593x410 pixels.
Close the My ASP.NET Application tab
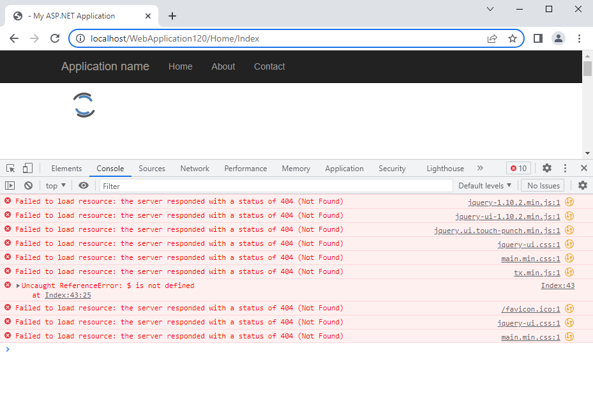coord(148,16)
